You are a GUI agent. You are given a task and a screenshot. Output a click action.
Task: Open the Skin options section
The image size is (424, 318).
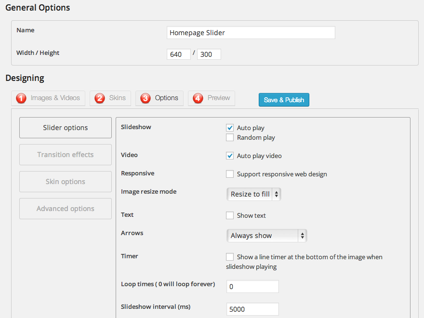click(x=66, y=182)
